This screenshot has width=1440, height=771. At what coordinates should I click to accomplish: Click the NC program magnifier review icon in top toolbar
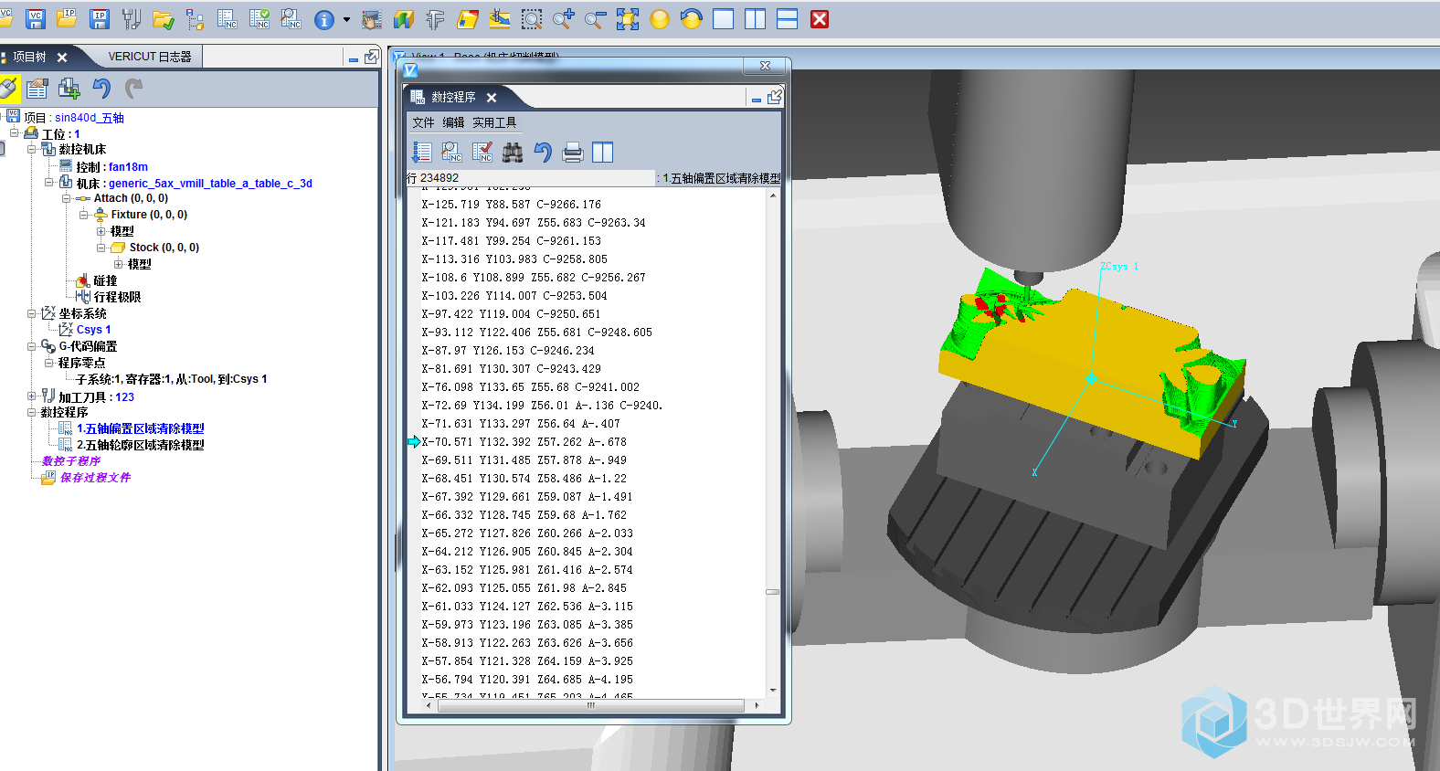(291, 18)
